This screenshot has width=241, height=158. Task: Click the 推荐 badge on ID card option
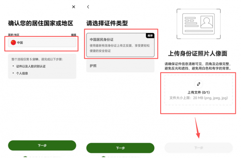[150, 36]
